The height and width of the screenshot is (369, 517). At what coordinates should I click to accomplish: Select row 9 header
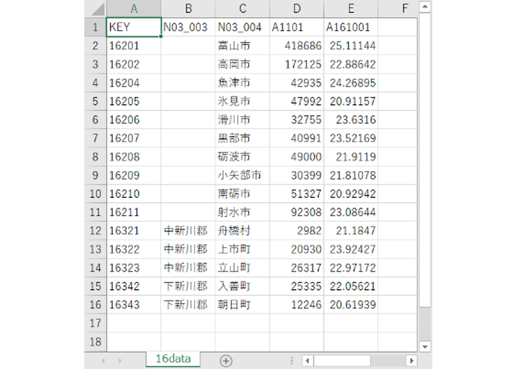(95, 176)
